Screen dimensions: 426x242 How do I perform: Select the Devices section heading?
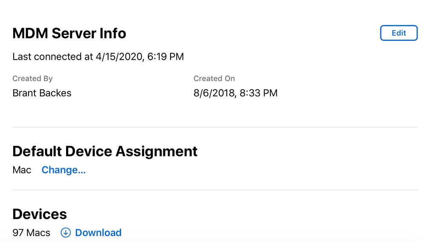coord(40,214)
